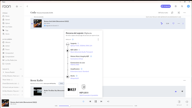The width and height of the screenshot is (192, 108).
Task: Open queue more options menu
Action: [184, 13]
